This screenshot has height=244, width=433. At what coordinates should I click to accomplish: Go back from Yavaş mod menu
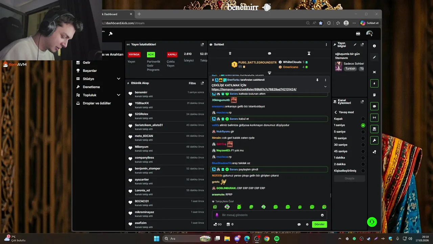pyautogui.click(x=336, y=112)
